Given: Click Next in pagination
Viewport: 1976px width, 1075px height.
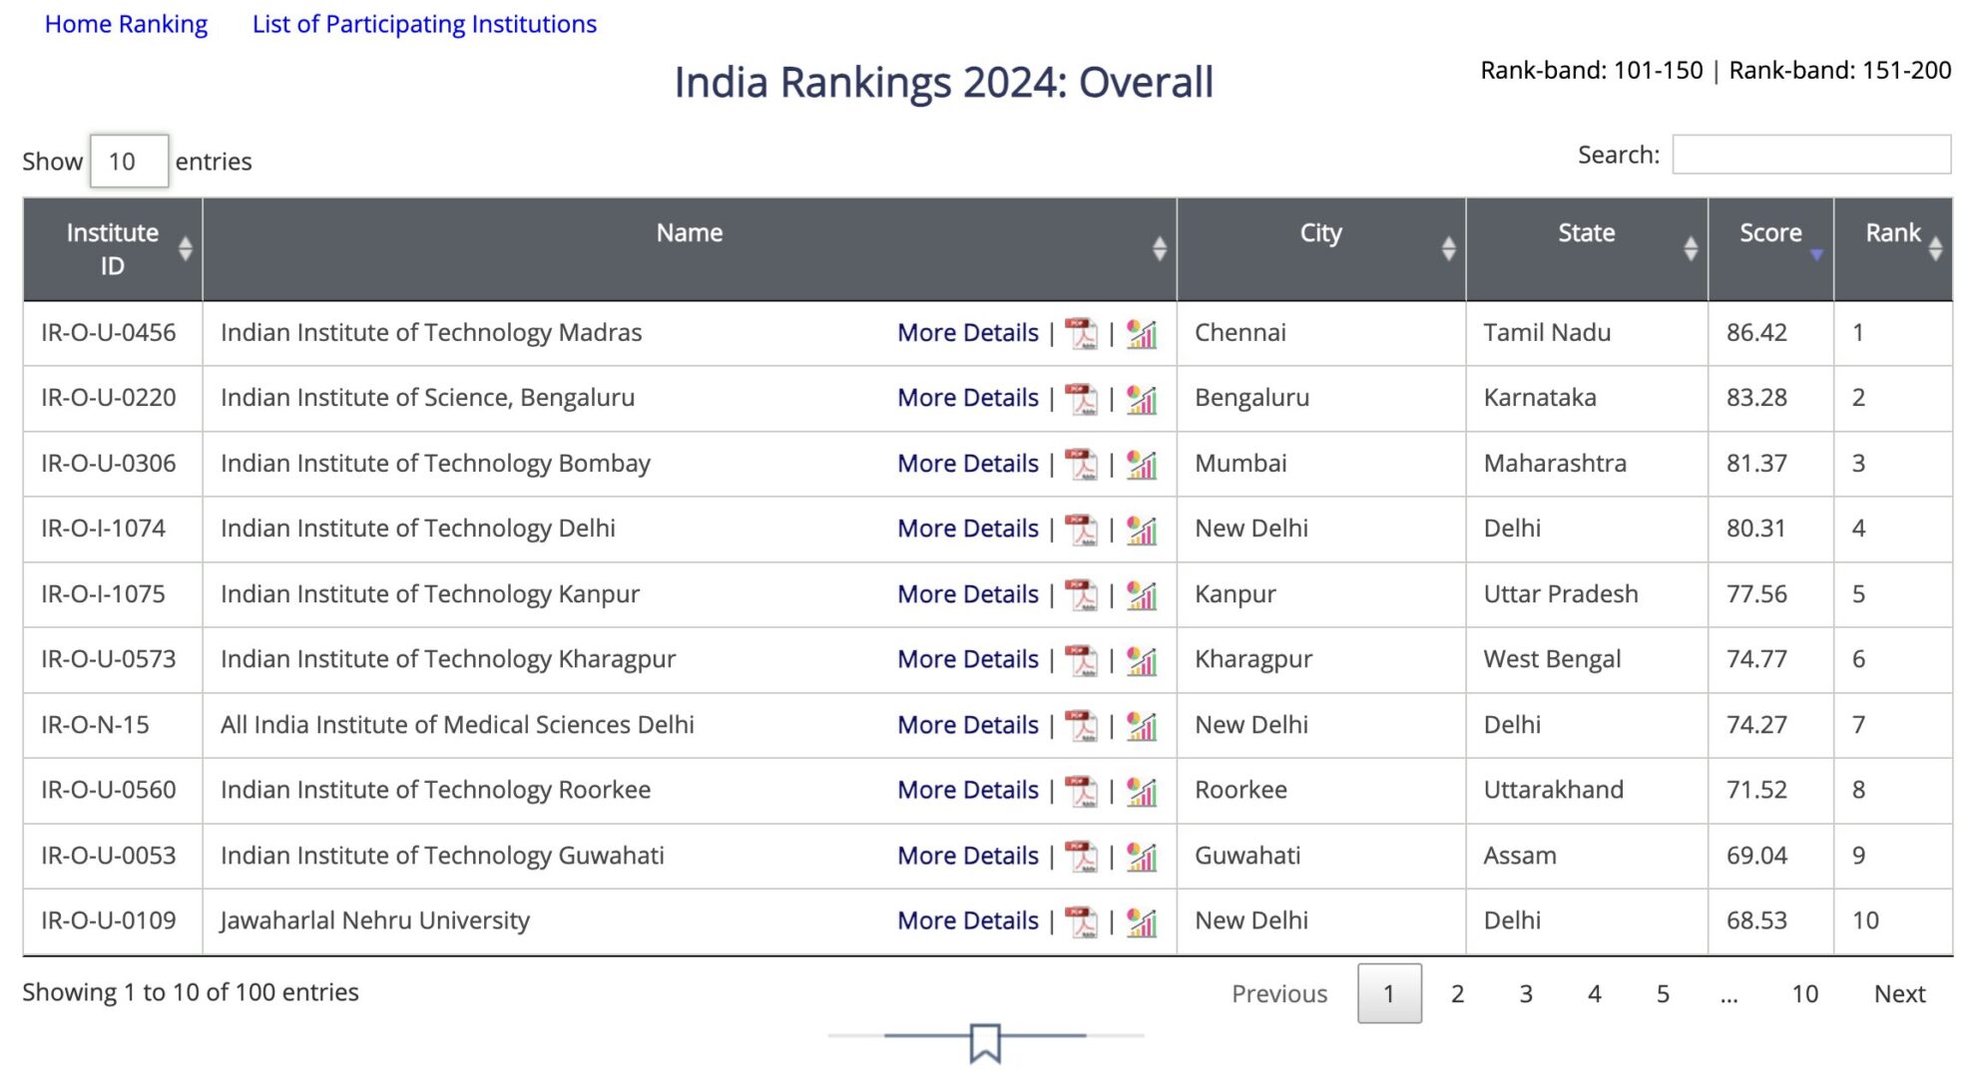Looking at the screenshot, I should [1900, 993].
